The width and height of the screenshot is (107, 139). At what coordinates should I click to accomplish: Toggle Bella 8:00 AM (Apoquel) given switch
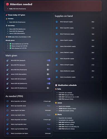[x=48, y=60]
